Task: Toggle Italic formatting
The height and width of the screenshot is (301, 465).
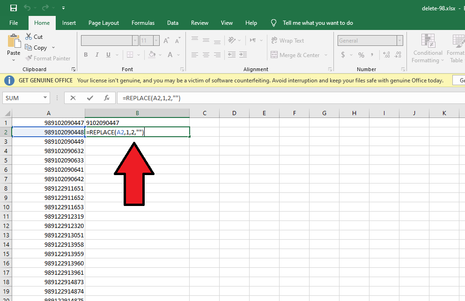Action: click(97, 55)
